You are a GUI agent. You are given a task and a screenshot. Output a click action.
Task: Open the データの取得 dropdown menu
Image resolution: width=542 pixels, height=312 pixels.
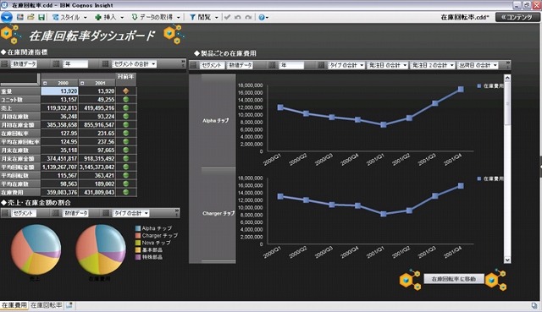click(x=156, y=17)
